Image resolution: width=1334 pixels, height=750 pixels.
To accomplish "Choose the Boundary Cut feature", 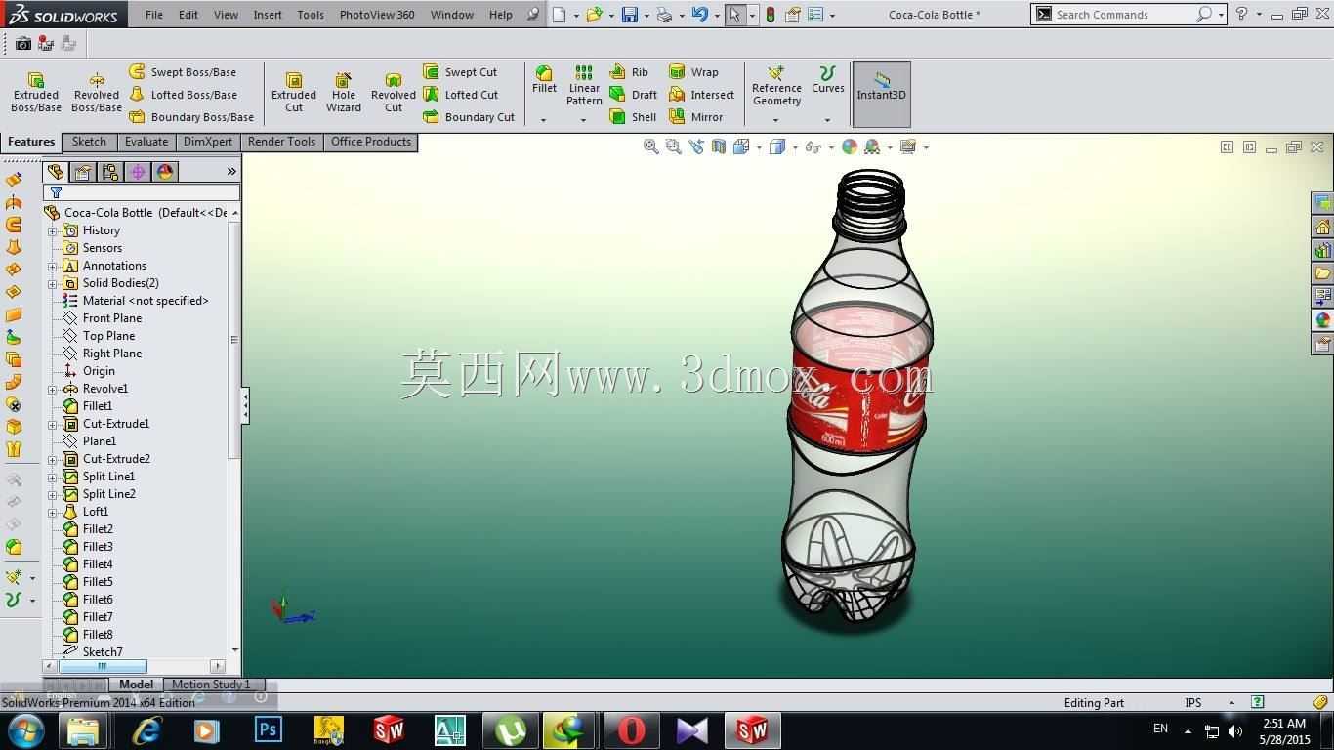I will click(469, 117).
